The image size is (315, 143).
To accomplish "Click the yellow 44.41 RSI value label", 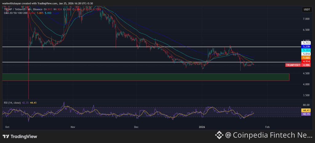I will point(306,110).
